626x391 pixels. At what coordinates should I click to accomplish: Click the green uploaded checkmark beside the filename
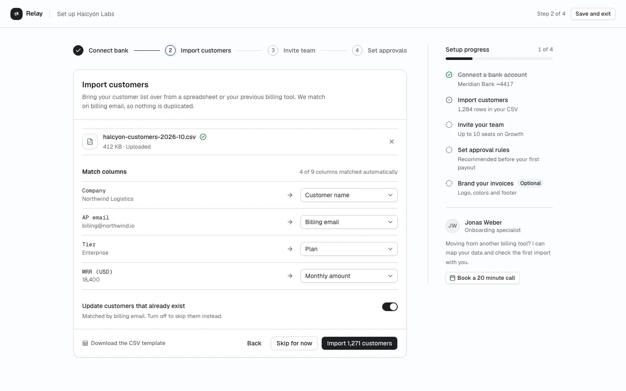[203, 137]
